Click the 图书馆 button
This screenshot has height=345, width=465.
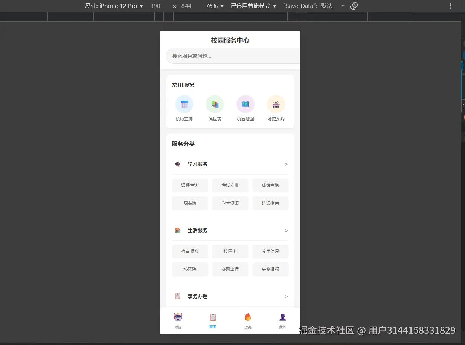(190, 203)
